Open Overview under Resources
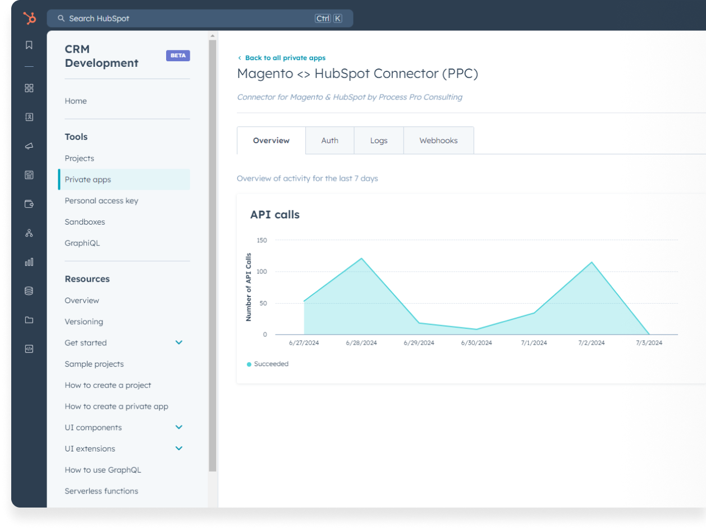 (82, 300)
